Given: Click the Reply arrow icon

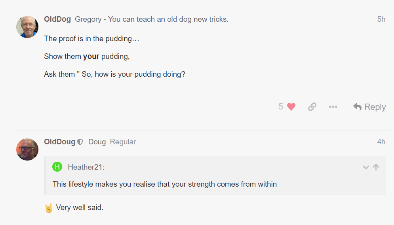Looking at the screenshot, I should coord(357,107).
